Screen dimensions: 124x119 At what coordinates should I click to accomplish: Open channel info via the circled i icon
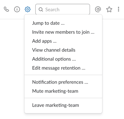17,9
